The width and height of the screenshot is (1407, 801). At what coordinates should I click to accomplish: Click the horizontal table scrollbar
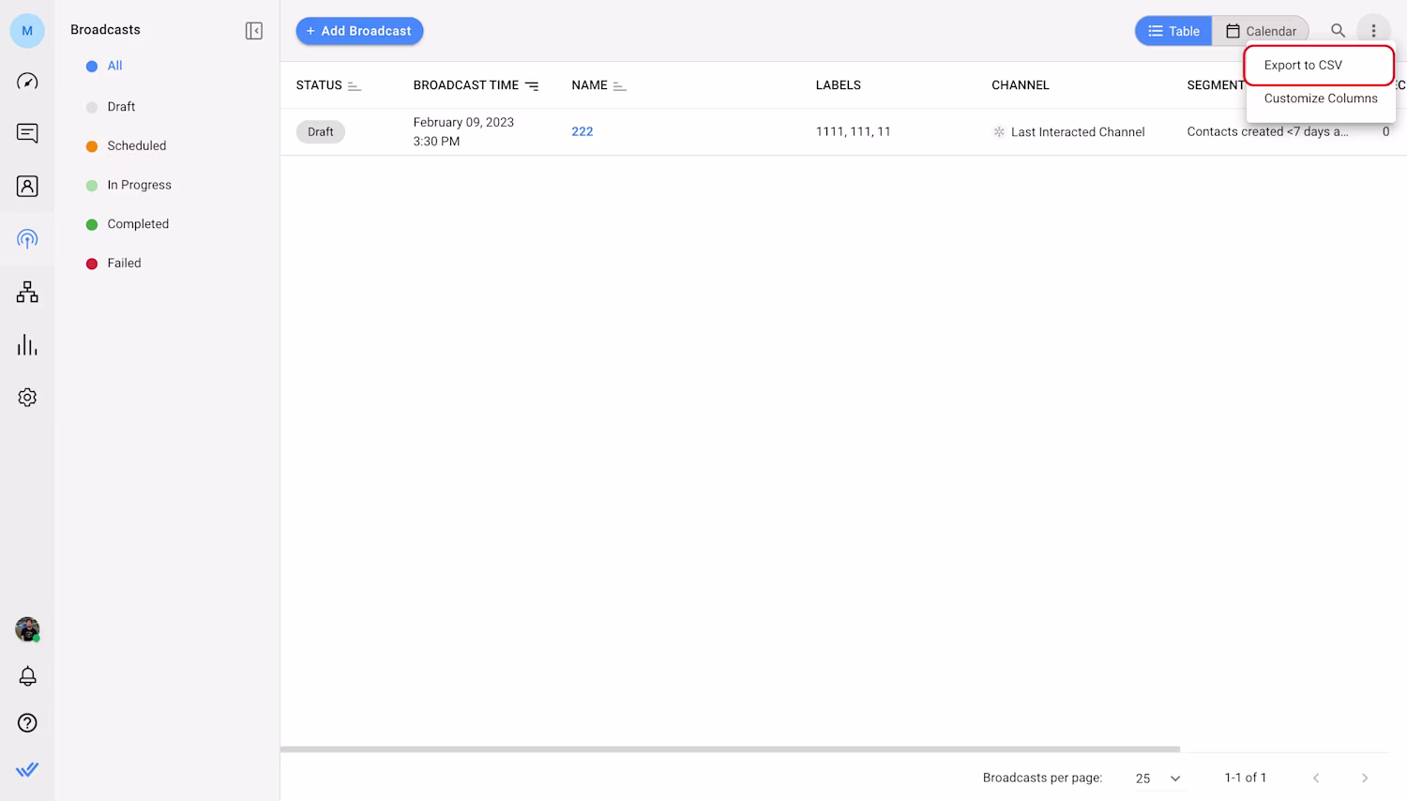click(730, 749)
